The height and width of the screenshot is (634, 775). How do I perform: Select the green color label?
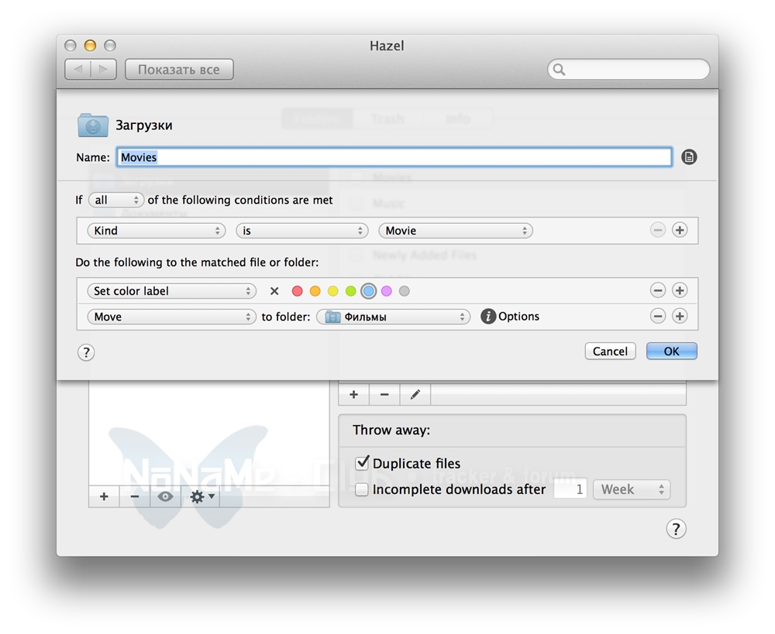click(x=350, y=291)
